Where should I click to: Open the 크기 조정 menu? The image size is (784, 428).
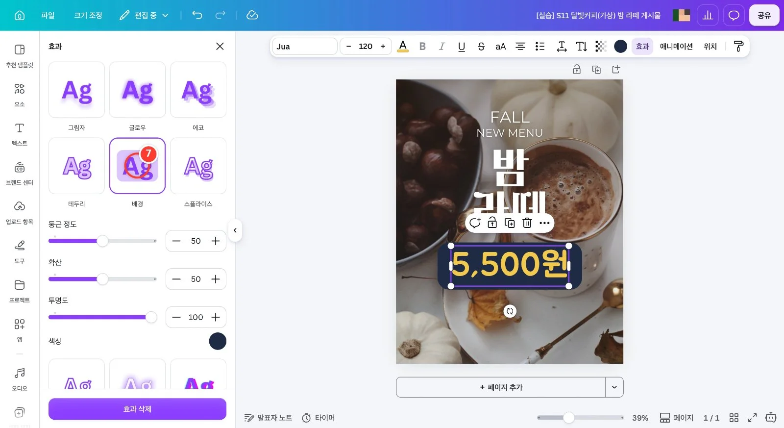pos(88,15)
